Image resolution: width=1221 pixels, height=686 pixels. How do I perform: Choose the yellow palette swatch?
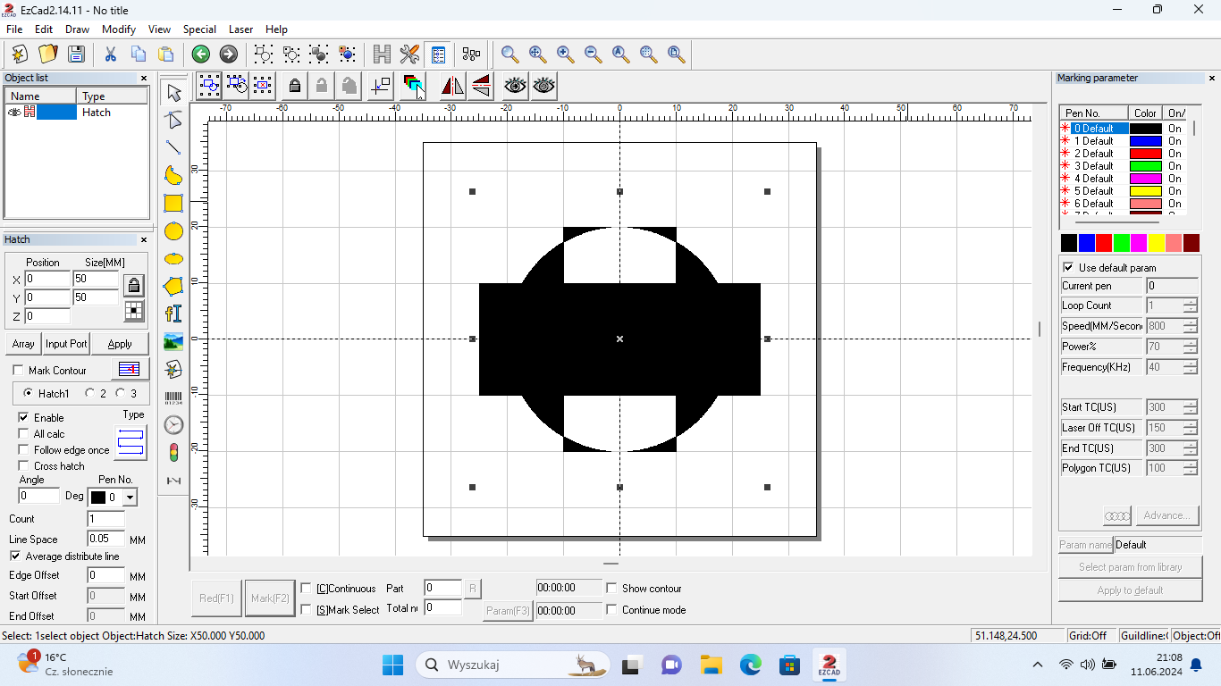point(1156,243)
